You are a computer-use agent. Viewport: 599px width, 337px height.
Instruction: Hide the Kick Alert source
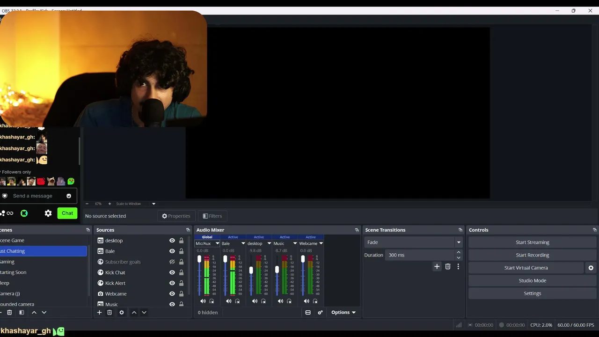tap(172, 283)
